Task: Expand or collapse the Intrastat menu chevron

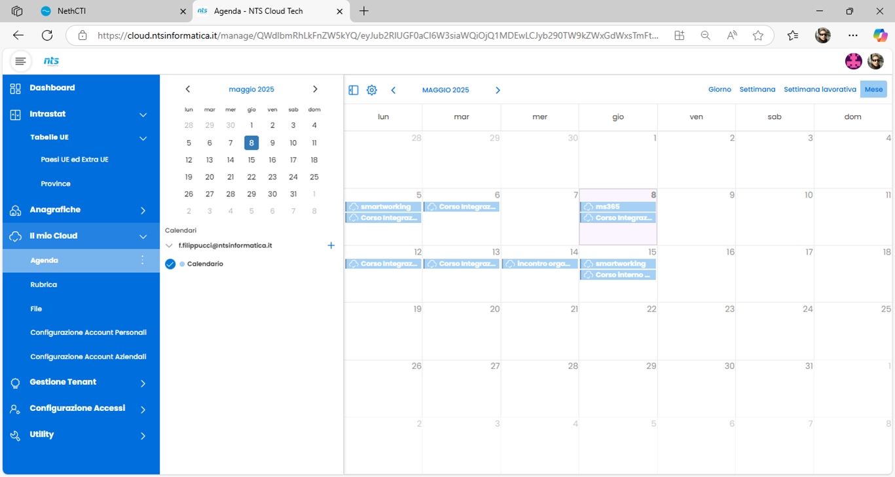Action: tap(143, 115)
